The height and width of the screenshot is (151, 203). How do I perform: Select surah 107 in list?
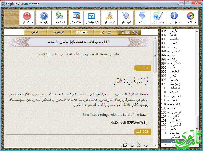pos(178,116)
